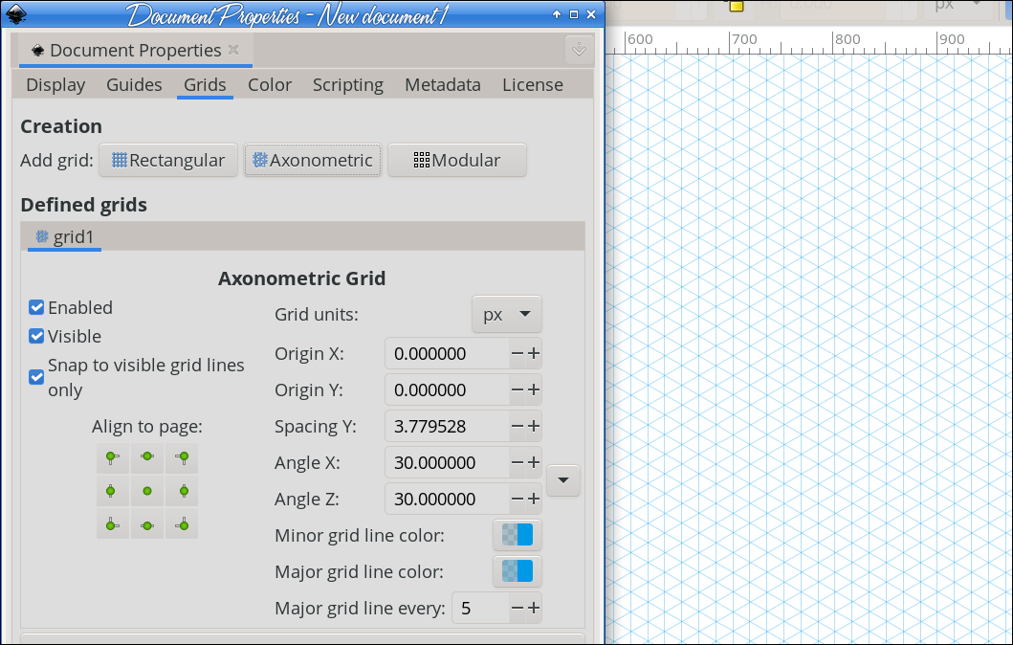Screen dimensions: 1013x645
Task: Increase the Origin Y value
Action: 534,389
